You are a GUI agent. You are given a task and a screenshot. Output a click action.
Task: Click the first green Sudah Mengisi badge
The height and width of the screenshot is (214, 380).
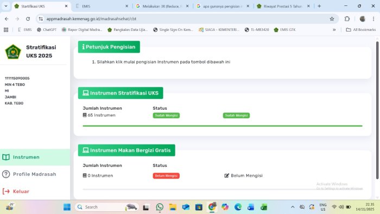click(x=166, y=115)
